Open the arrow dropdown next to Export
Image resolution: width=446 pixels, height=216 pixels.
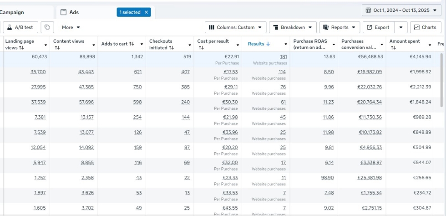point(401,27)
